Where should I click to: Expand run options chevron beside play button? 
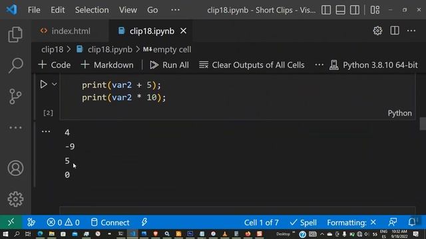click(x=55, y=84)
